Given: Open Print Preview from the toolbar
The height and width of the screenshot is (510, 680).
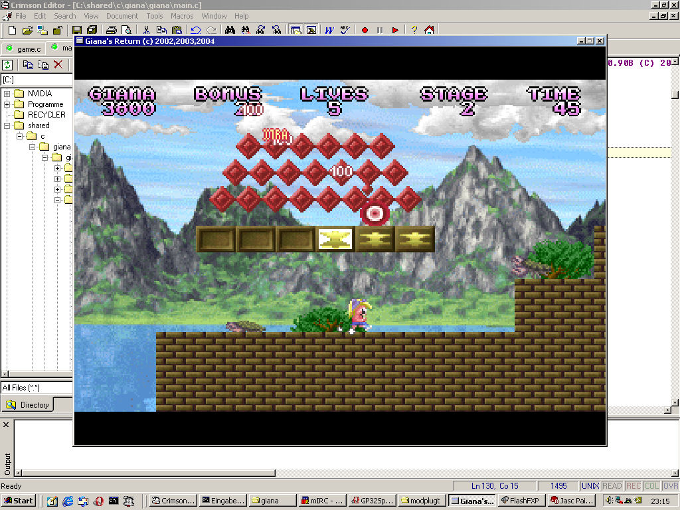Looking at the screenshot, I should pyautogui.click(x=126, y=30).
